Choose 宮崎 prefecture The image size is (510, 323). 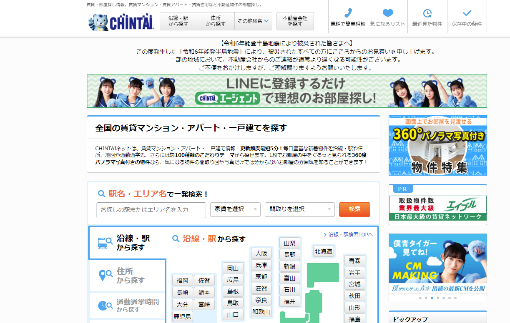tap(204, 305)
